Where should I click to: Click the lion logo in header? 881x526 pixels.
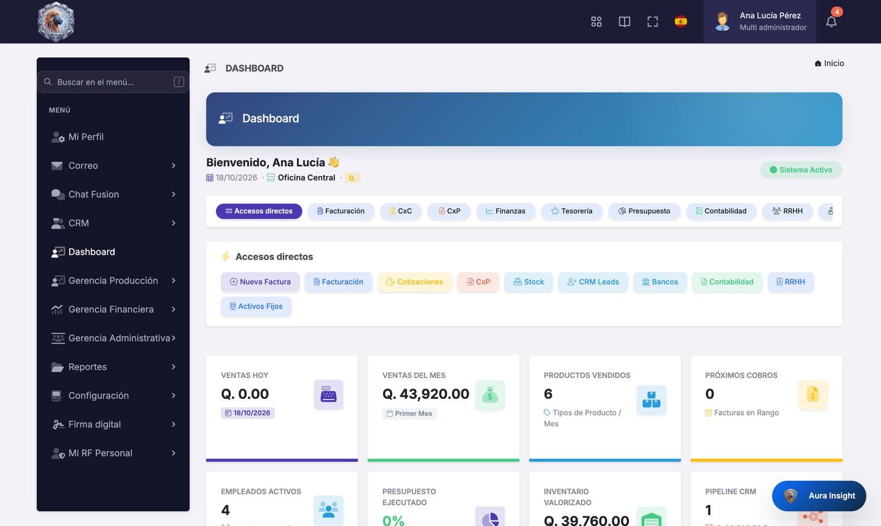pos(56,21)
